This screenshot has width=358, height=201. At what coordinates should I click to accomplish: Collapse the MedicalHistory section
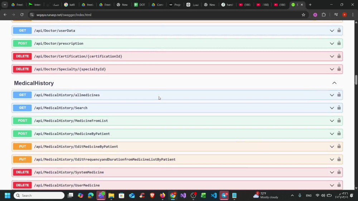click(334, 83)
